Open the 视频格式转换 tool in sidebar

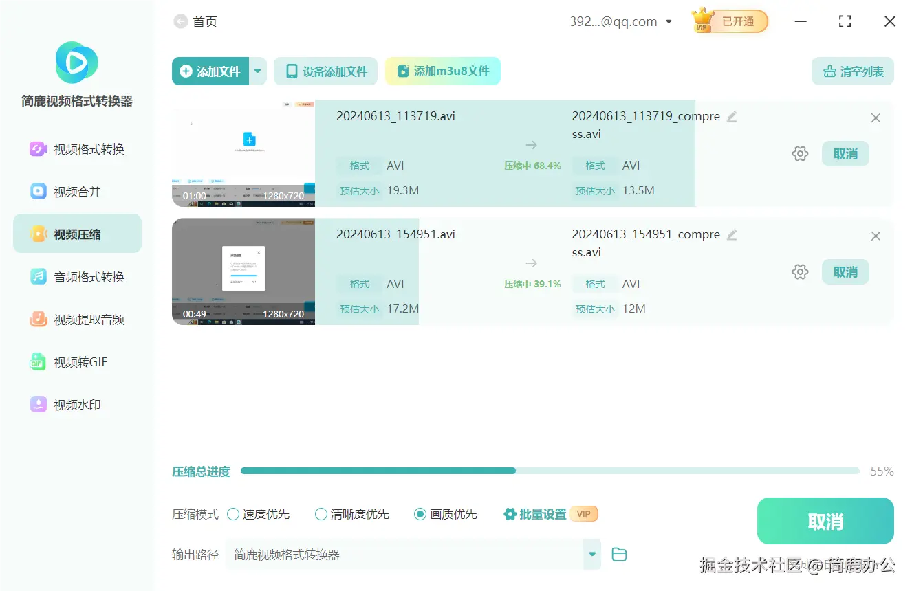[76, 148]
